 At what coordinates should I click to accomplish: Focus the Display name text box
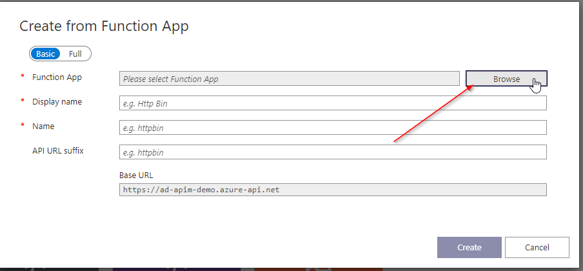pyautogui.click(x=333, y=103)
